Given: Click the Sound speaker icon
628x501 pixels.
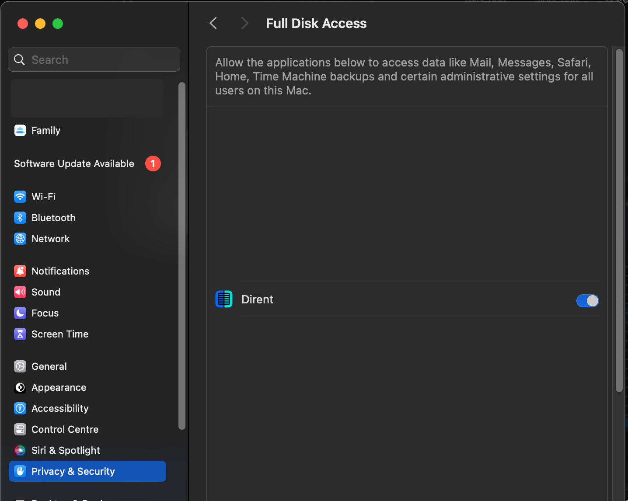Looking at the screenshot, I should click(20, 292).
